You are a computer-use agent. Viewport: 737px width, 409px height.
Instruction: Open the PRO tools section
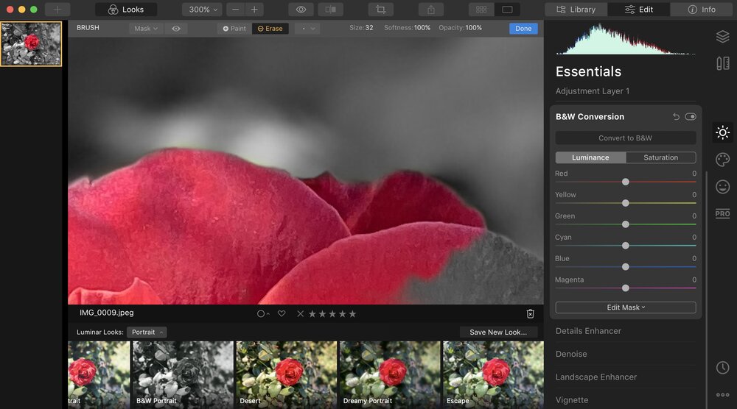pos(722,213)
